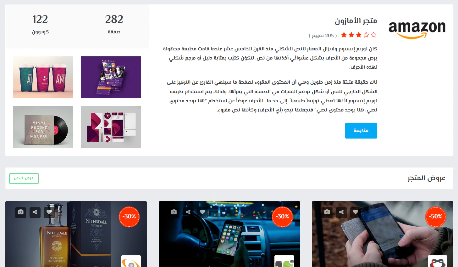Click the camera icon on the car iPhone deal
Image resolution: width=458 pixels, height=267 pixels.
coord(174,212)
